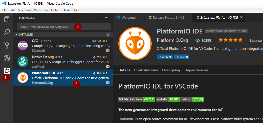Open the Go menu
Image resolution: width=263 pixels, height=123 pixels.
[46, 10]
